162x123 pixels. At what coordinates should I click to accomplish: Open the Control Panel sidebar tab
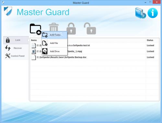pos(16,56)
